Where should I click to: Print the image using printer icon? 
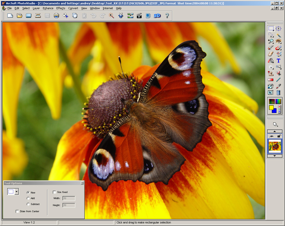(x=56, y=16)
